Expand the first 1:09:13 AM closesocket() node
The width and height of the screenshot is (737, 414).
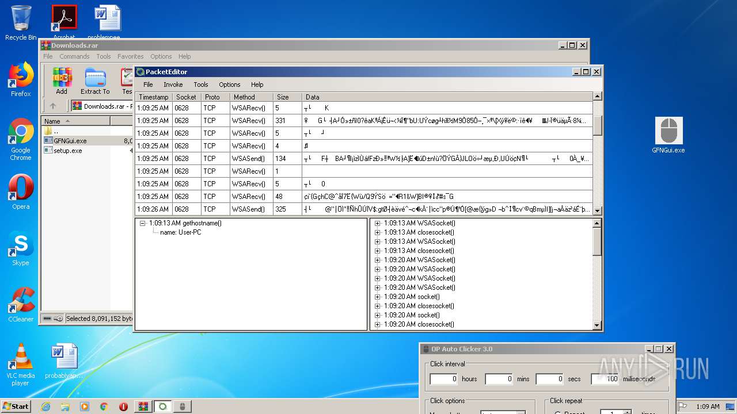(x=377, y=232)
